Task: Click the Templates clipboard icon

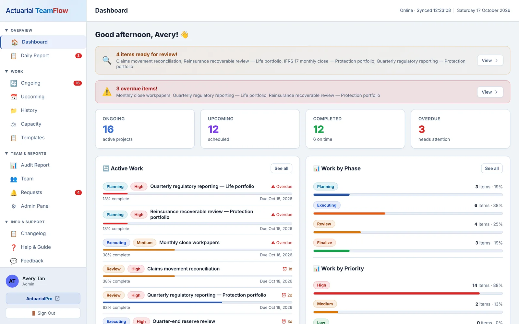Action: (x=14, y=138)
